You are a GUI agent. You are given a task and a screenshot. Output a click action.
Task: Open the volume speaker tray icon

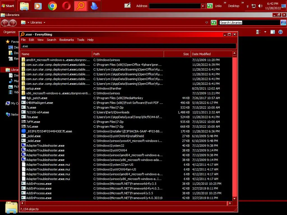(260, 6)
